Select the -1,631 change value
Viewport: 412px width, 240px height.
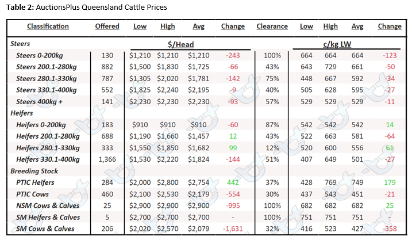point(233,229)
